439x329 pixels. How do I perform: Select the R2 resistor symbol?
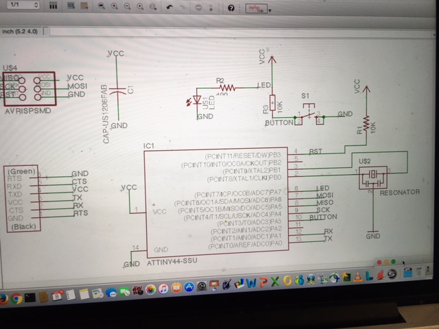227,88
